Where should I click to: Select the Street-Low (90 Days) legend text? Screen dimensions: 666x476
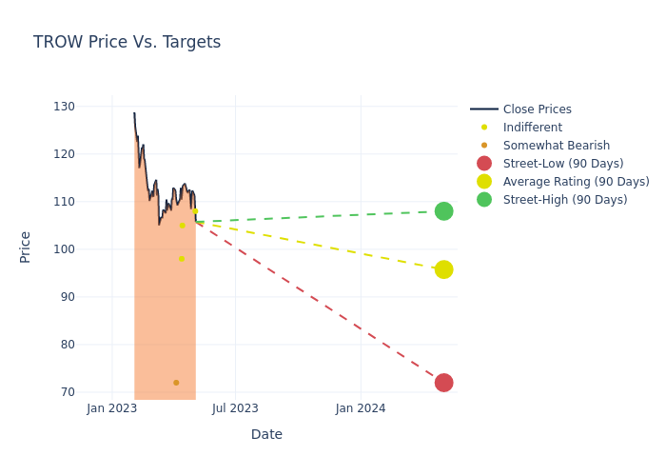563,164
